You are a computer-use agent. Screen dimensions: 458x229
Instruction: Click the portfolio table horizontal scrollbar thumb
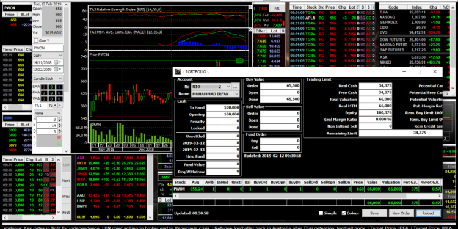[292, 195]
